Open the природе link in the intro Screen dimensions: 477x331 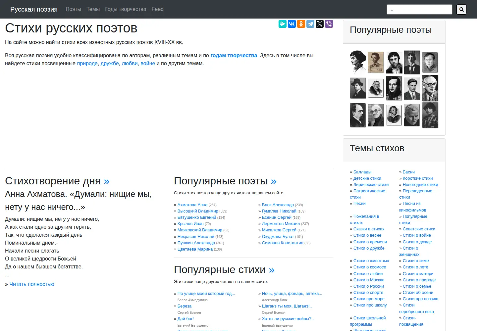pyautogui.click(x=87, y=64)
